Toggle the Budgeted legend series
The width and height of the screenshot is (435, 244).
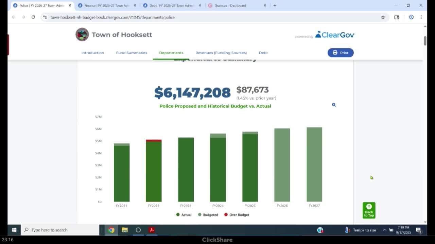(208, 215)
